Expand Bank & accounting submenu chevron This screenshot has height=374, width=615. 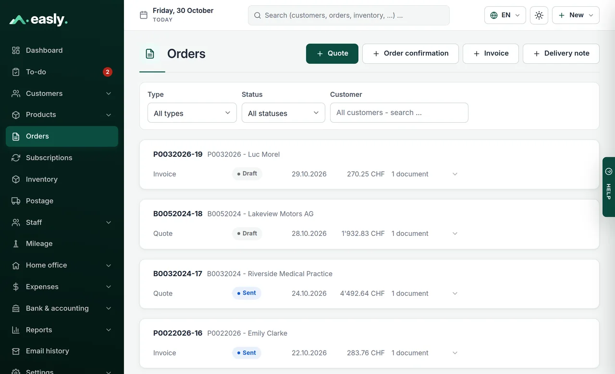pyautogui.click(x=109, y=308)
